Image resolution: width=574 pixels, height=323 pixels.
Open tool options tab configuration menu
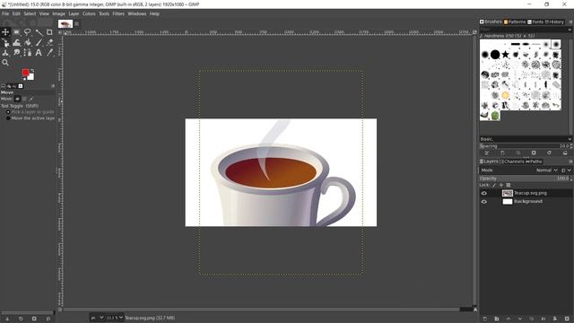[x=53, y=86]
